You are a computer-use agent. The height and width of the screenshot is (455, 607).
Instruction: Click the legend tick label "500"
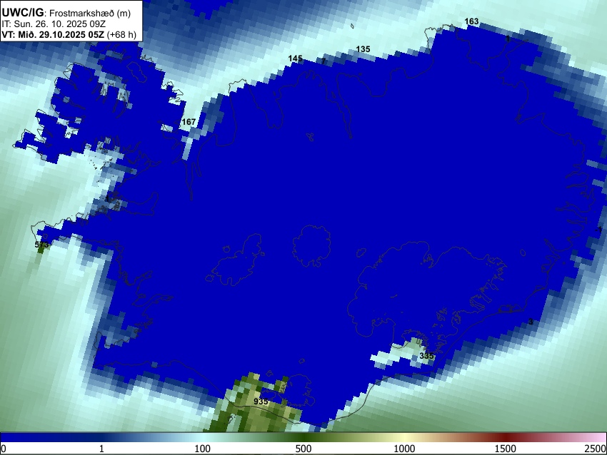coord(303,449)
